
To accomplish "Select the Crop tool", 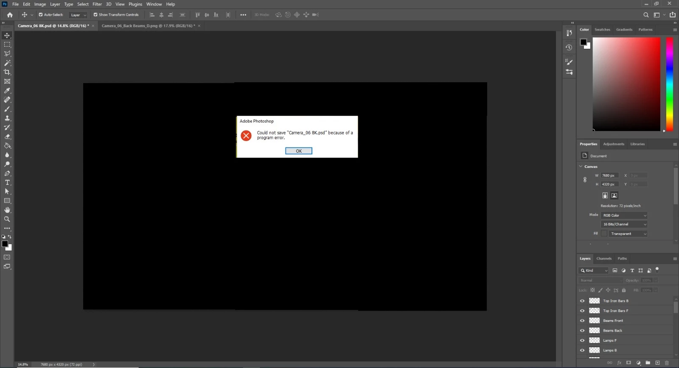I will [7, 72].
